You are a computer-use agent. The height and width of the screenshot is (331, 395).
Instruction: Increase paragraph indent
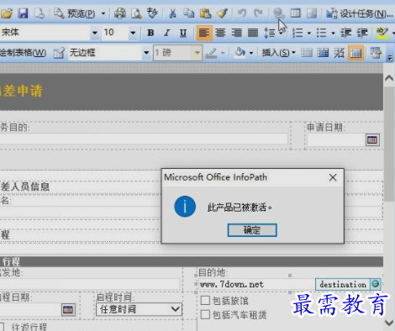pos(362,33)
